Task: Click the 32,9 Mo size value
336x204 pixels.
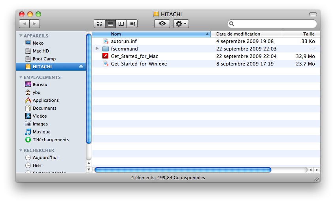Action: point(305,56)
